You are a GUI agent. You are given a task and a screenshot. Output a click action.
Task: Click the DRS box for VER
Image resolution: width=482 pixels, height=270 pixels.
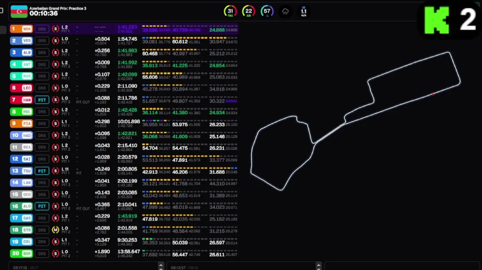coord(42,41)
